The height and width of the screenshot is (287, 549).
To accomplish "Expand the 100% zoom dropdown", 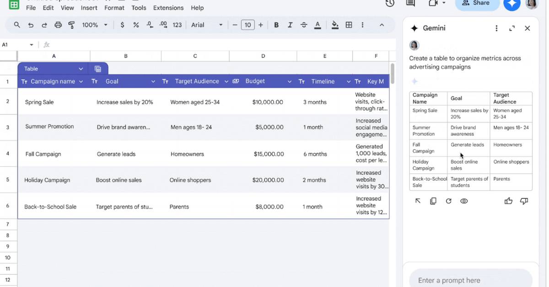I will click(95, 25).
